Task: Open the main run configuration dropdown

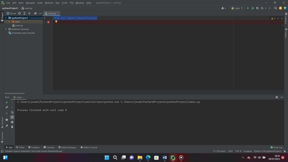Action: (237, 8)
